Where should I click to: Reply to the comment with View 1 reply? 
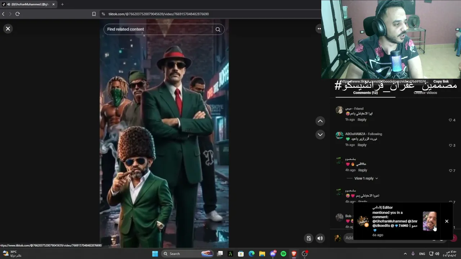coord(363,170)
